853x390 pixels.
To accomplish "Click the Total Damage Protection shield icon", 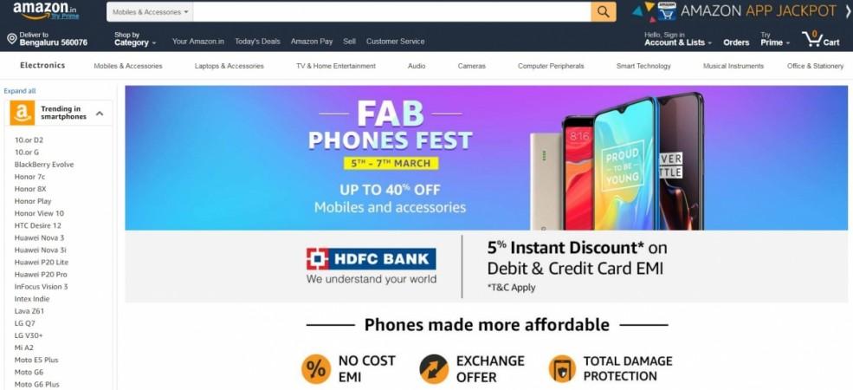I will (563, 368).
